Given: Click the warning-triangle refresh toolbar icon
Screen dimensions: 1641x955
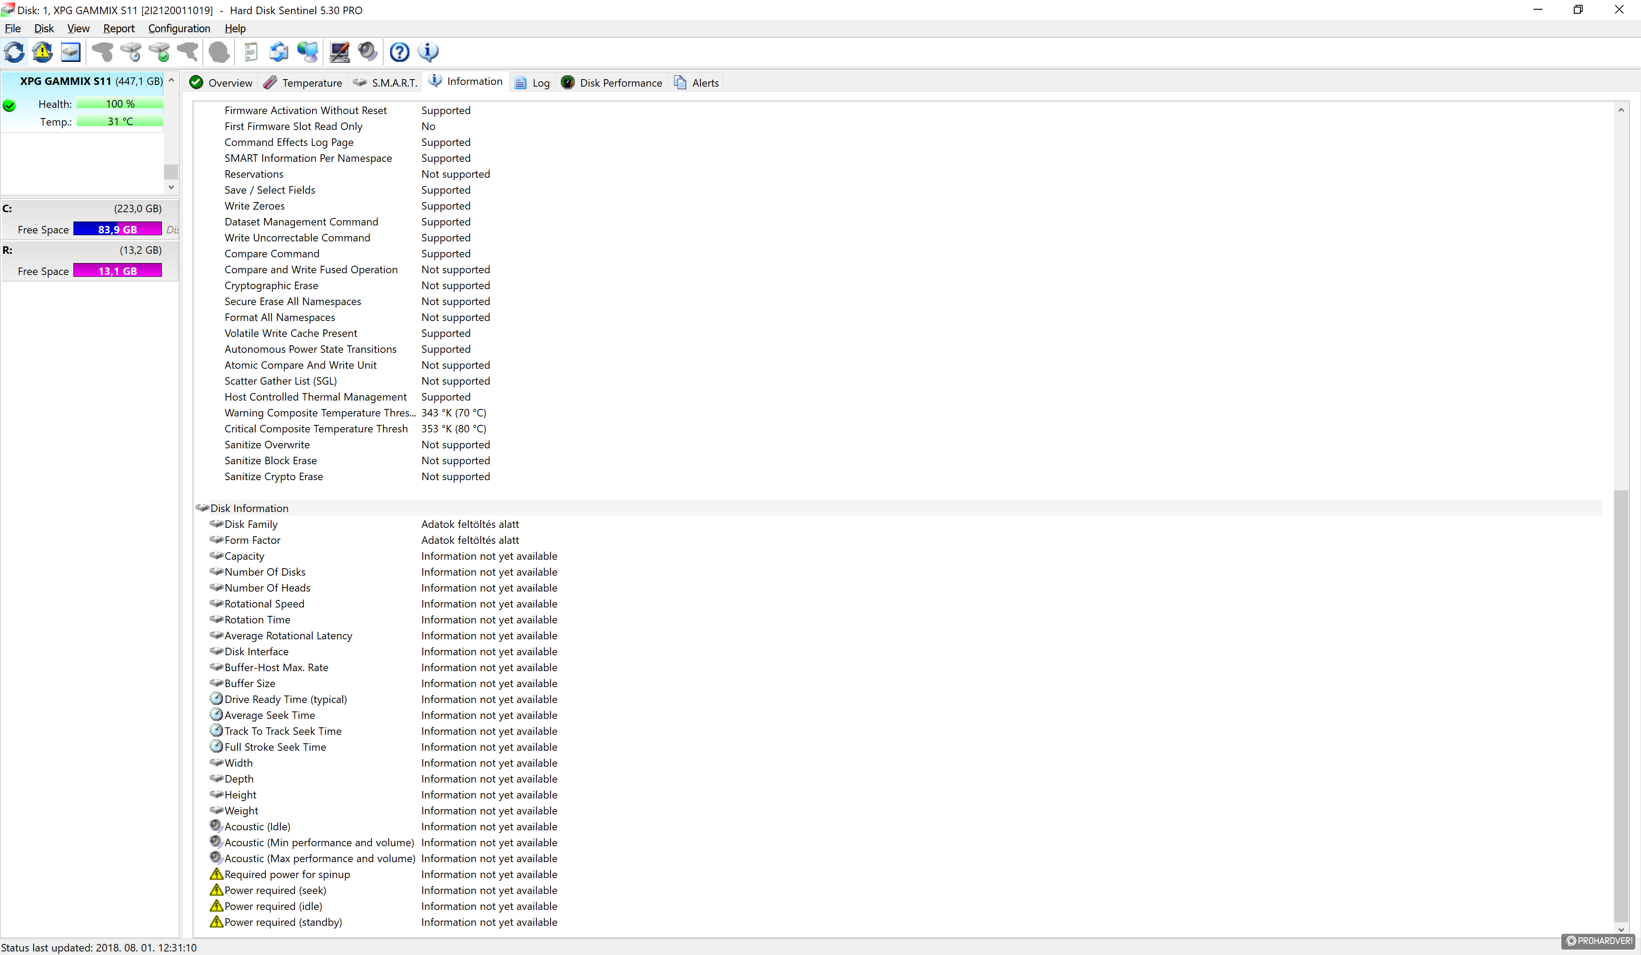Looking at the screenshot, I should [x=43, y=52].
